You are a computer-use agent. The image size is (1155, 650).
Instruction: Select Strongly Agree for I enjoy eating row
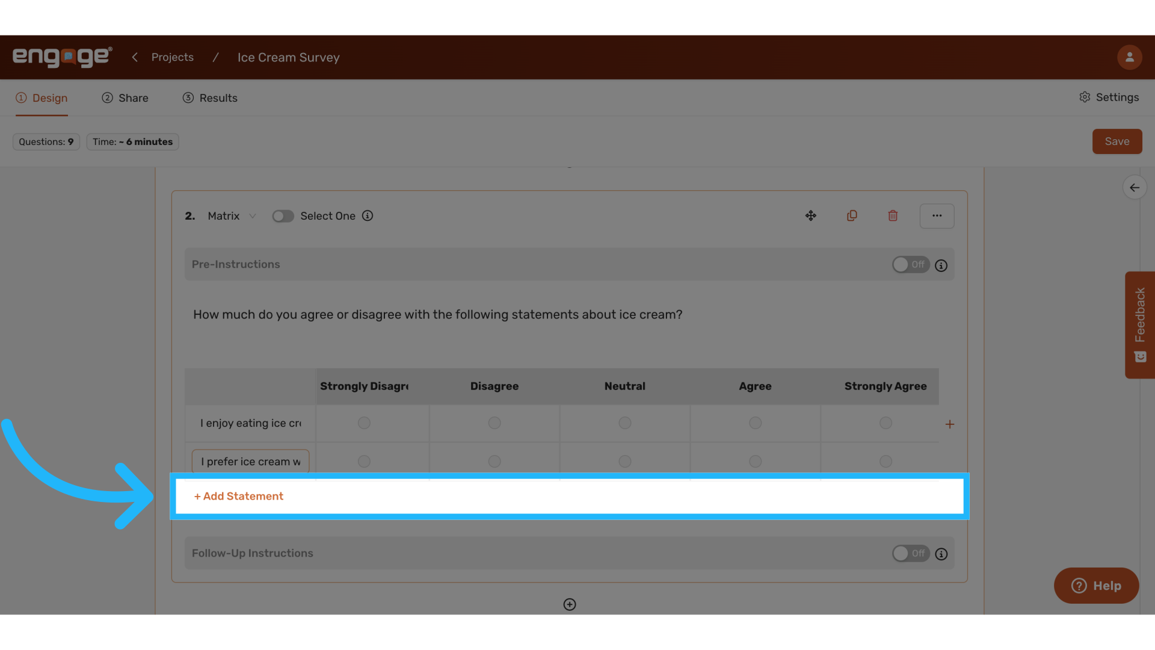pyautogui.click(x=885, y=423)
